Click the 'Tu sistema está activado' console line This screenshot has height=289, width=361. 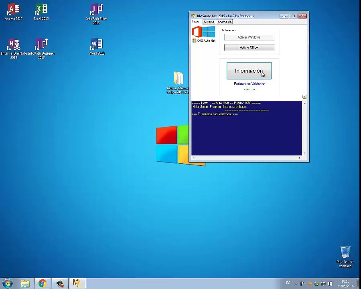[x=215, y=114]
